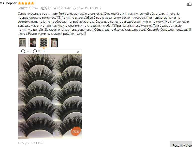Select the highlighted third eyelash thumbnail

point(44,43)
